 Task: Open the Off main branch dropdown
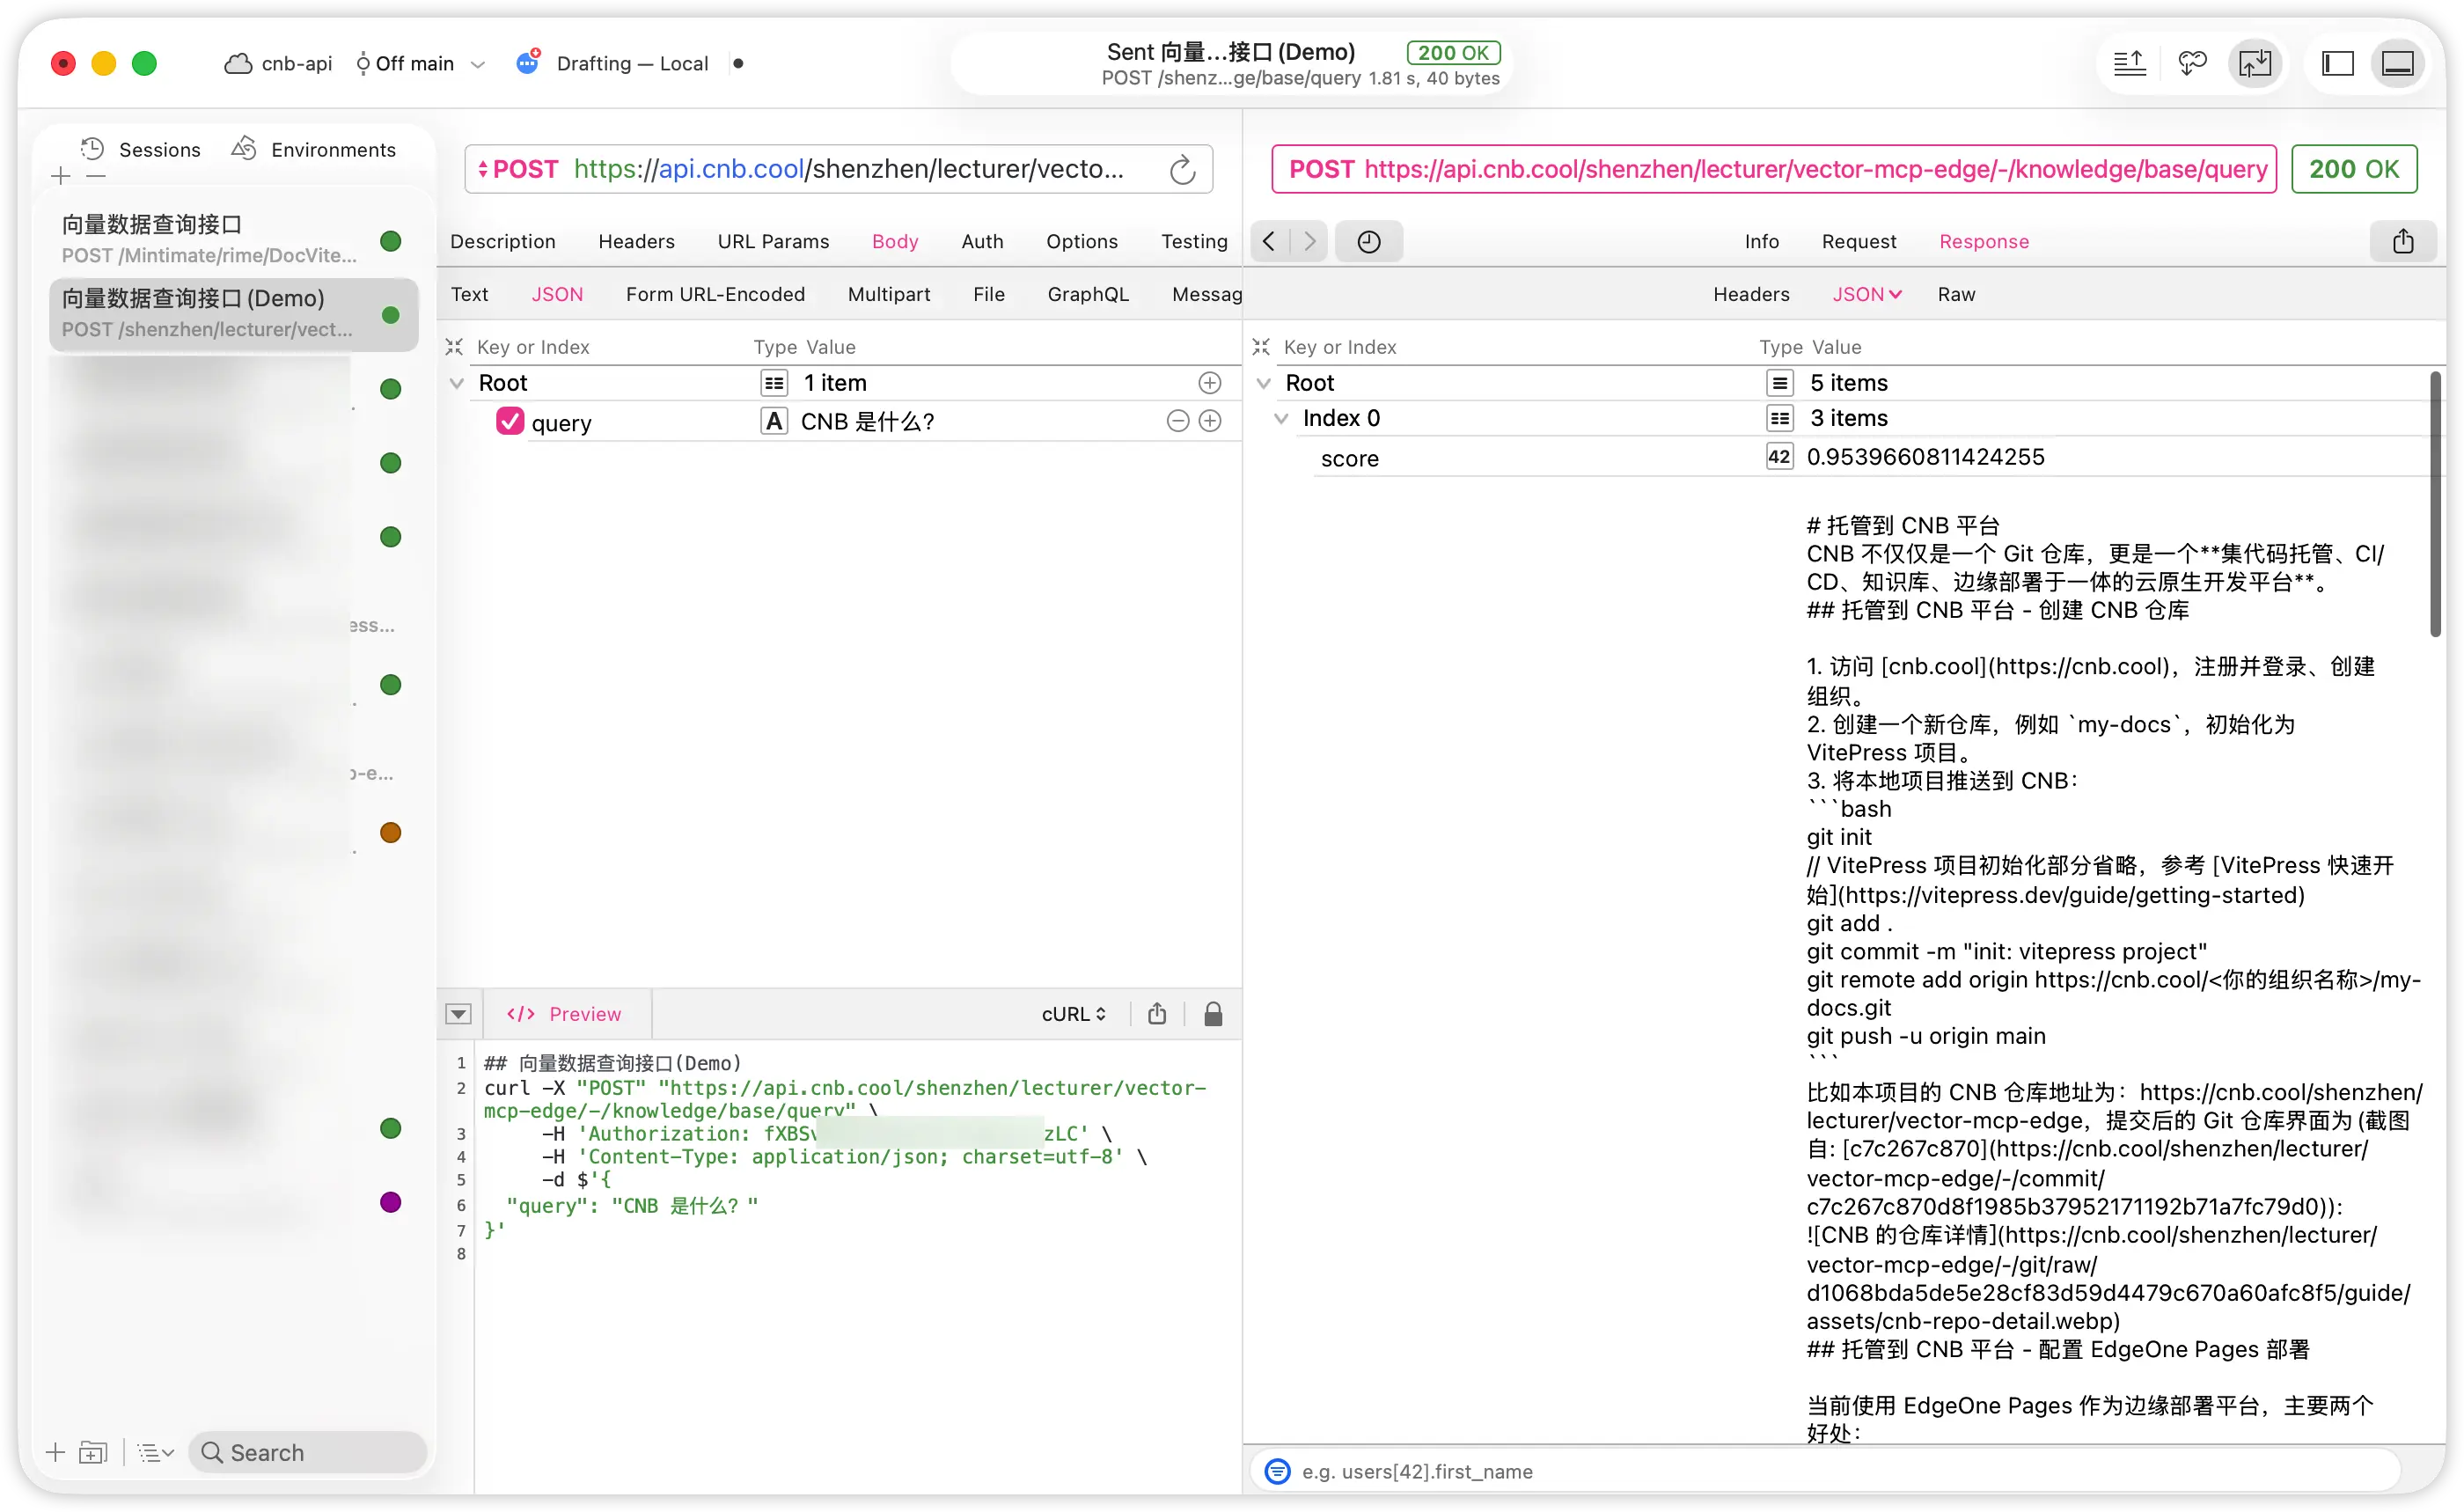pyautogui.click(x=420, y=63)
